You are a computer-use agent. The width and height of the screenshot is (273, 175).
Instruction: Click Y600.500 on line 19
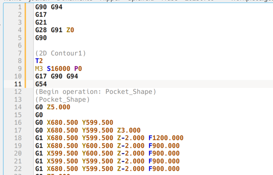point(97,146)
